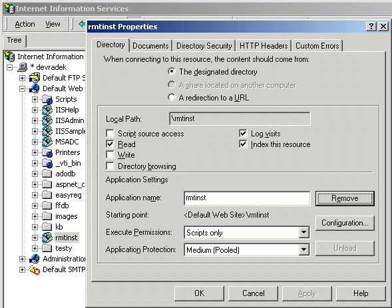The width and height of the screenshot is (392, 308).
Task: Click the Scripts folder icon
Action: (47, 99)
